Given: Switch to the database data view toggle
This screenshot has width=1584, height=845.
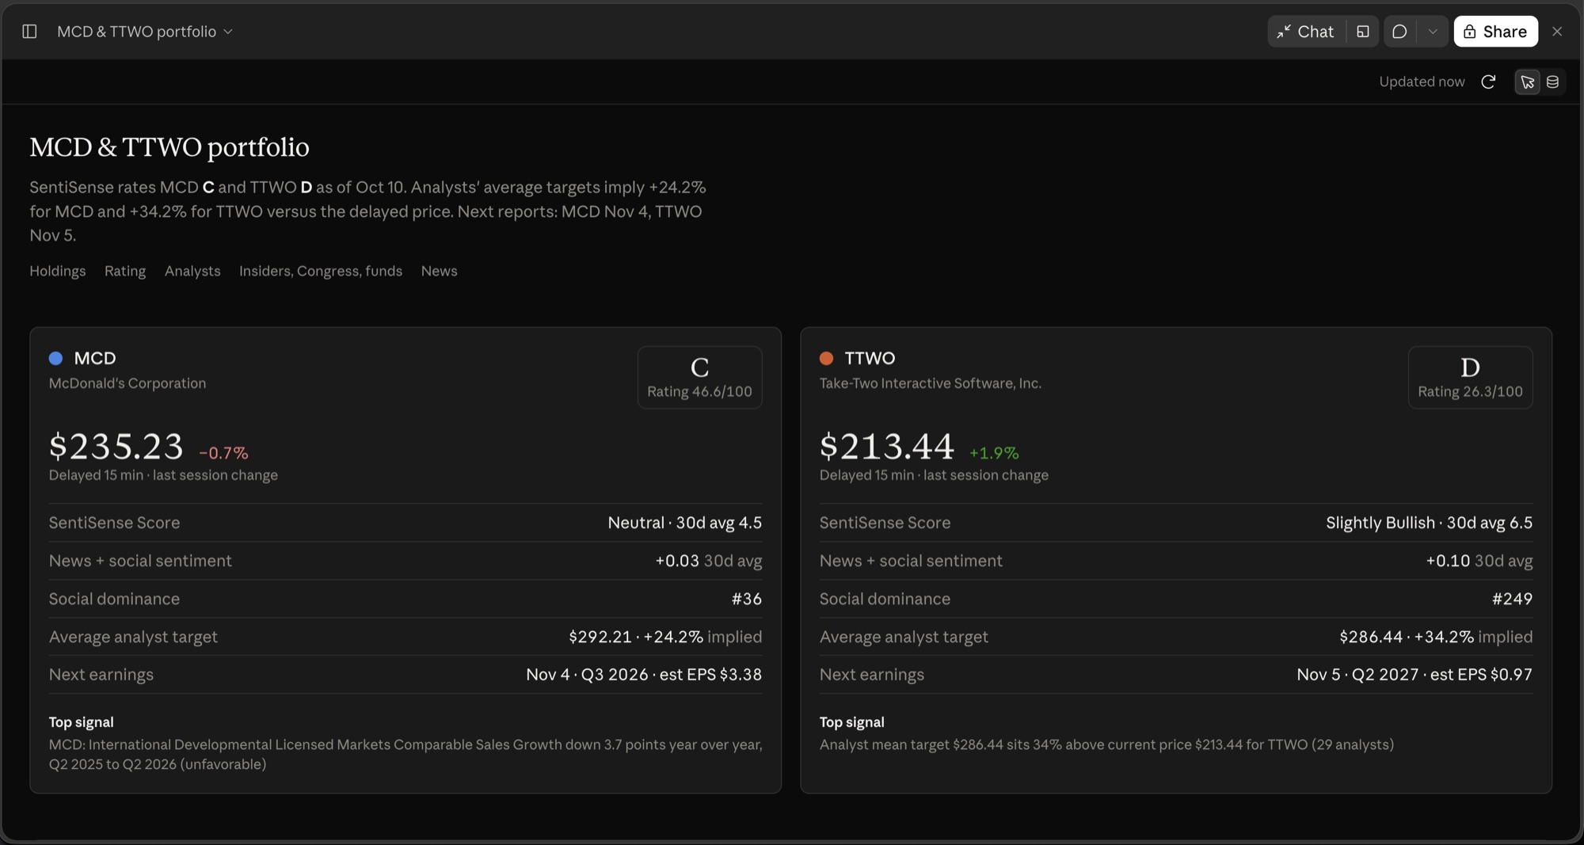Looking at the screenshot, I should (1552, 82).
